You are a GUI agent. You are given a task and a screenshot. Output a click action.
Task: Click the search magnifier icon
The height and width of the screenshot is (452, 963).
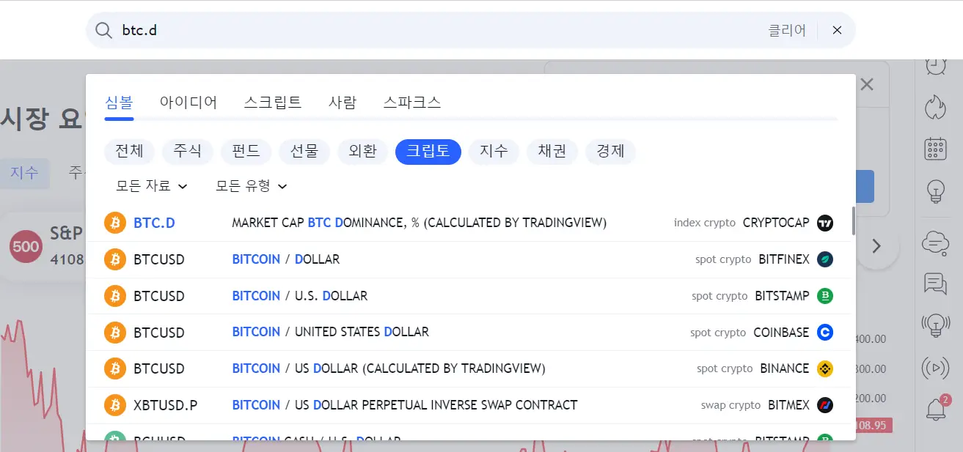pyautogui.click(x=104, y=31)
